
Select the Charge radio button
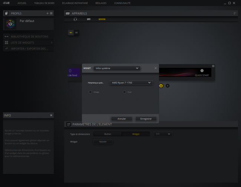[x=90, y=92]
